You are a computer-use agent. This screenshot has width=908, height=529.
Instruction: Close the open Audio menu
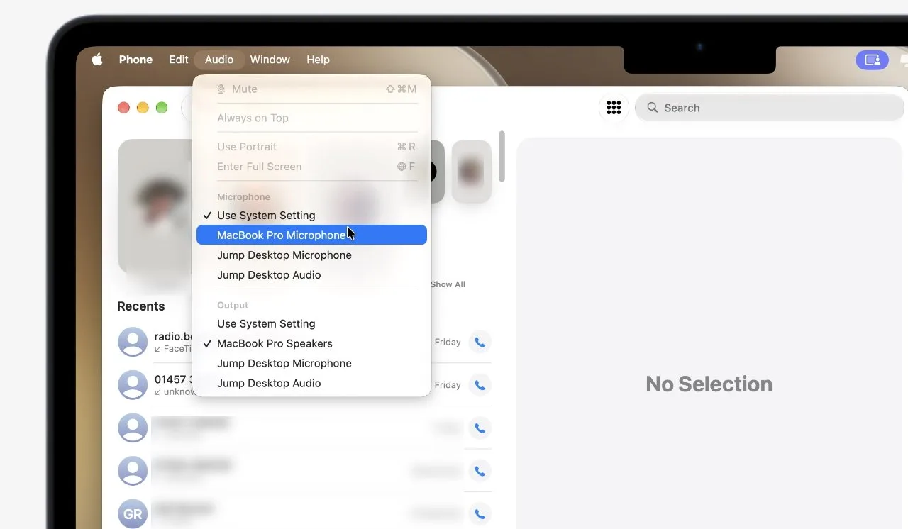pos(219,60)
